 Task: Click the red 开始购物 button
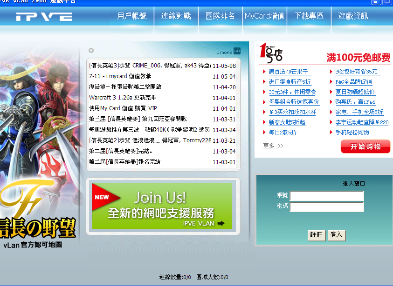click(365, 146)
